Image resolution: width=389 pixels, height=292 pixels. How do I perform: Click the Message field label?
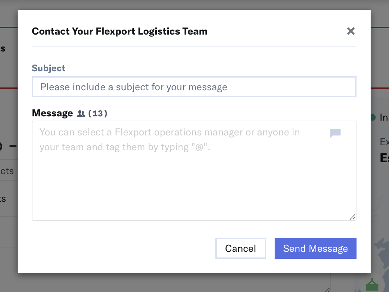pos(52,113)
